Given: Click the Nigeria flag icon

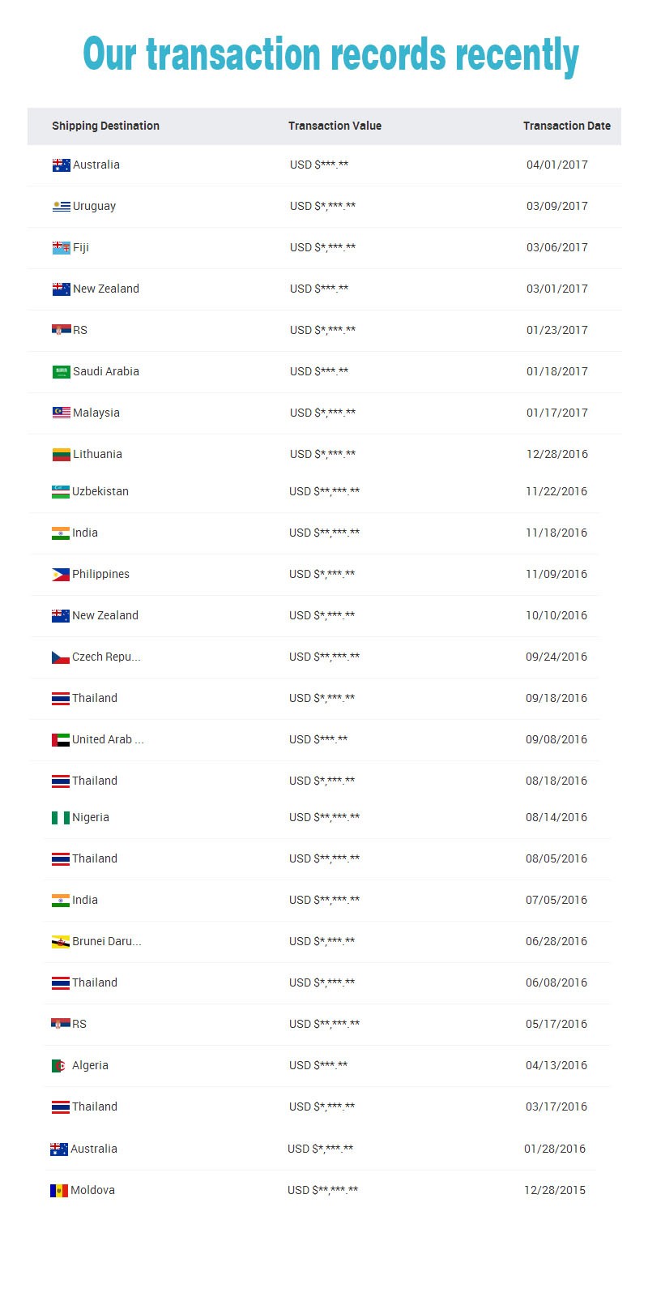Looking at the screenshot, I should (61, 818).
